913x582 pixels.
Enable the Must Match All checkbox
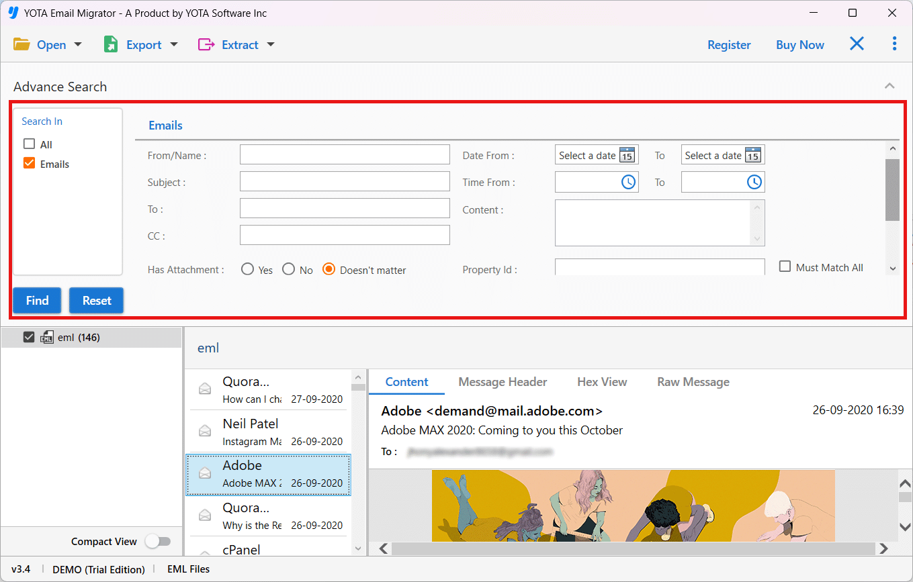point(785,266)
